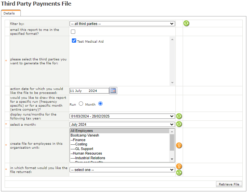Open the July 2024 month dropdown
The height and width of the screenshot is (192, 247).
[x=122, y=124]
